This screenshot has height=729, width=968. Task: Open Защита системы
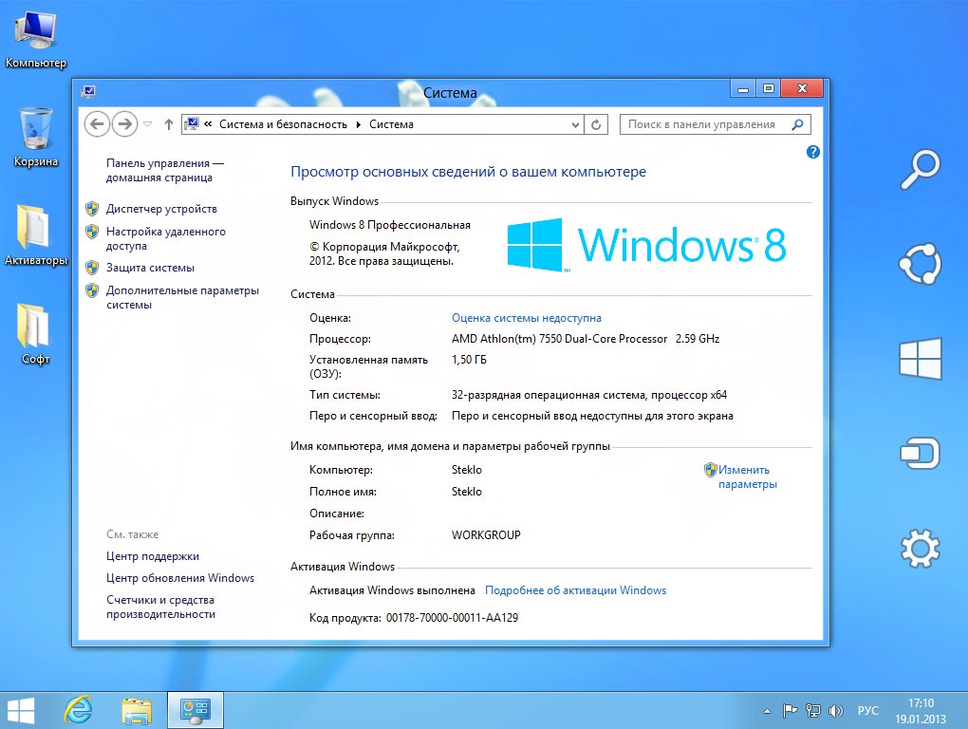(150, 268)
